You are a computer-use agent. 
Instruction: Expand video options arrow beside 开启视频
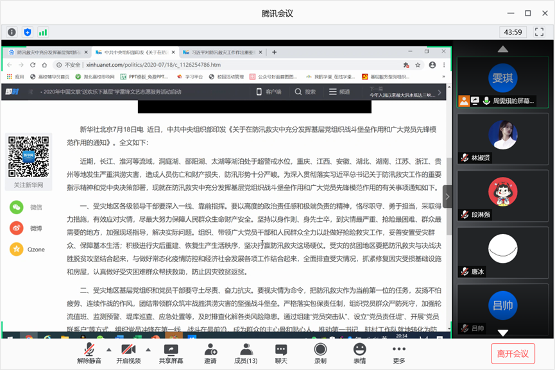tap(148, 350)
